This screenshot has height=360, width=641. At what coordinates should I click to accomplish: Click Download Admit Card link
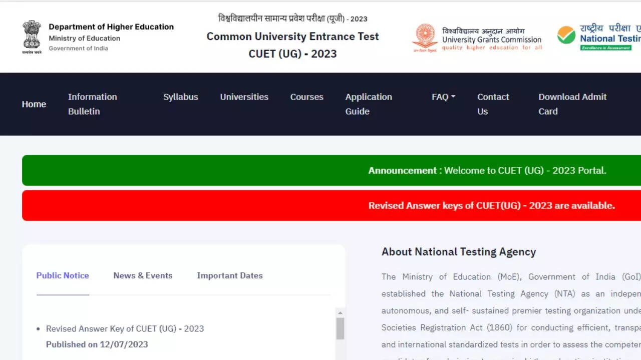point(572,104)
